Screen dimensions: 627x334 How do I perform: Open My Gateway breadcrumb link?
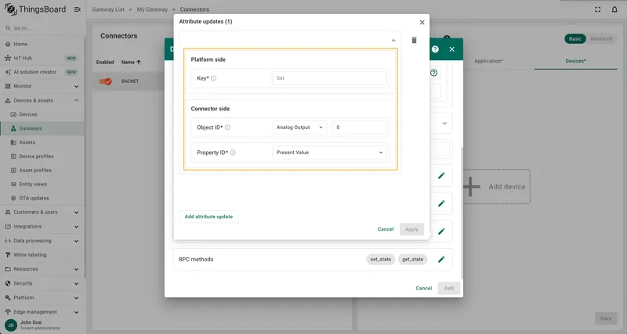coord(152,9)
